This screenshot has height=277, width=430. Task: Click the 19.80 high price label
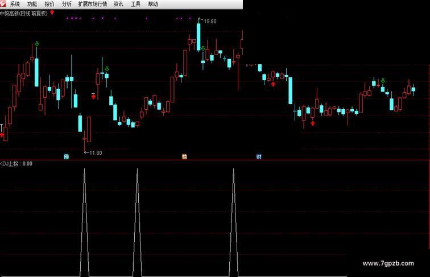(x=210, y=21)
